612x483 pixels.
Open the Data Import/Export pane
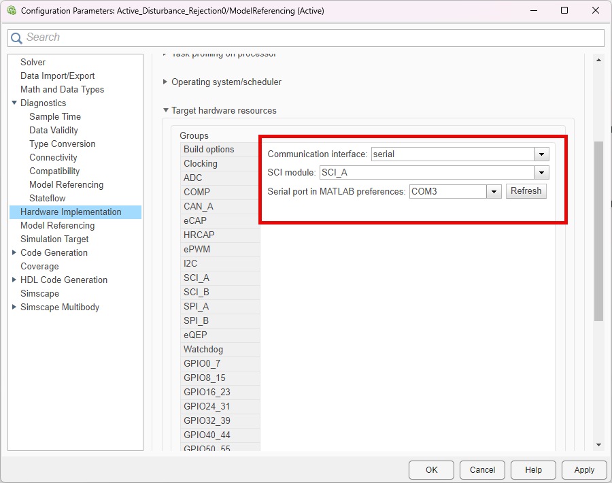click(x=57, y=76)
